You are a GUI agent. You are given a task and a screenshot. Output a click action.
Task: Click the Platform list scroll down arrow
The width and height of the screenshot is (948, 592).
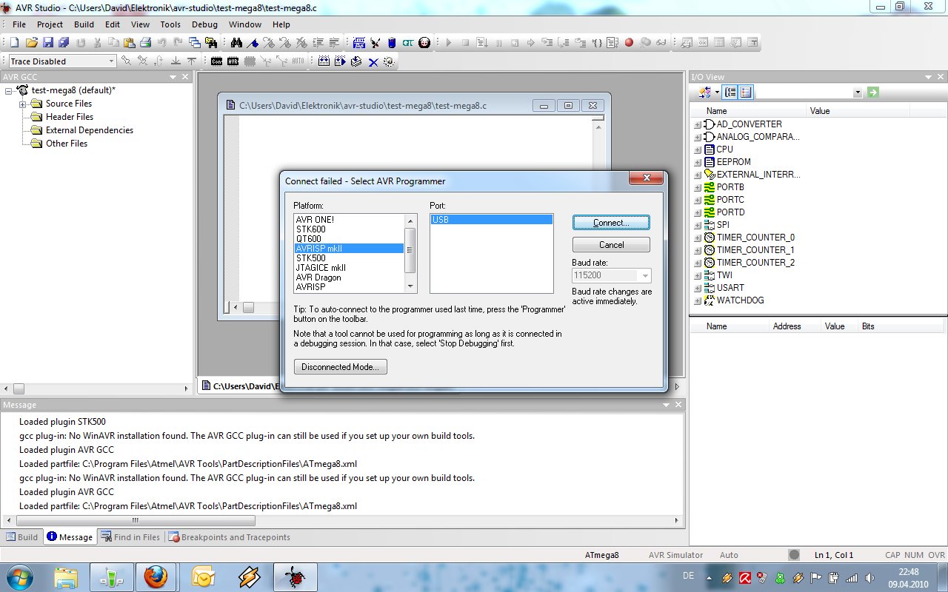click(x=410, y=287)
